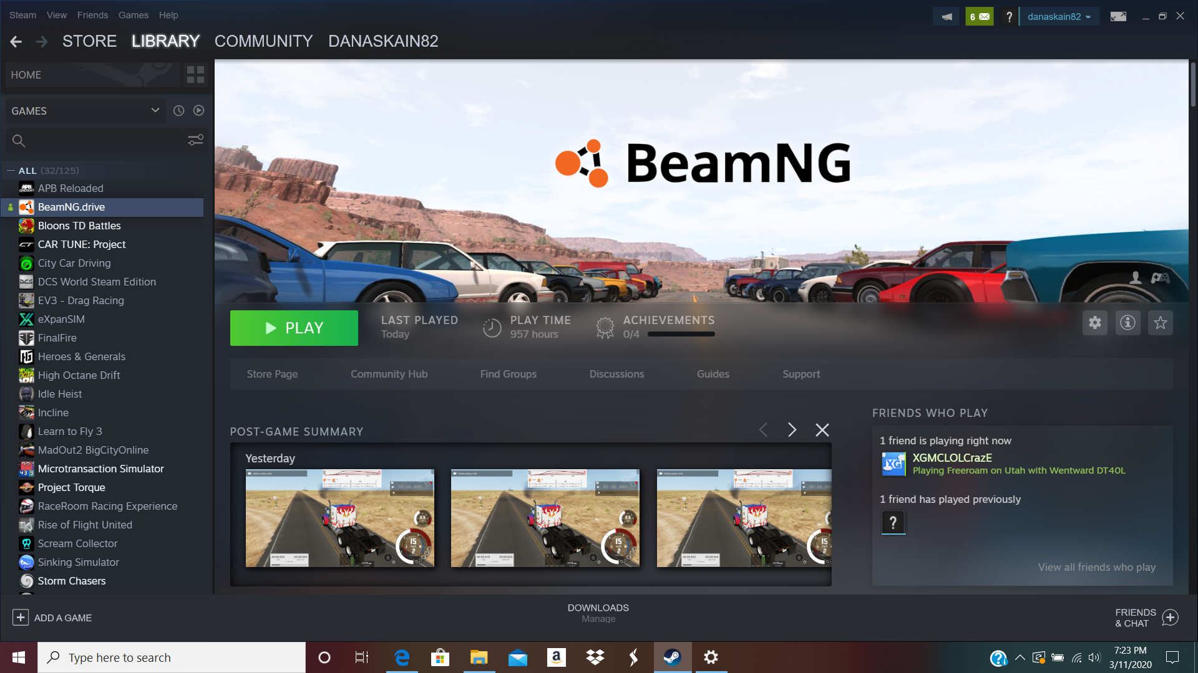Screen dimensions: 1198x673
Task: Open Task View on the taskbar
Action: 362,657
